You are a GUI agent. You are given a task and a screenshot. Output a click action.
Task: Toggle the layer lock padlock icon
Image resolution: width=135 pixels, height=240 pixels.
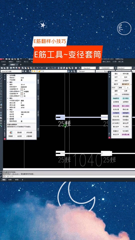tap(39, 71)
